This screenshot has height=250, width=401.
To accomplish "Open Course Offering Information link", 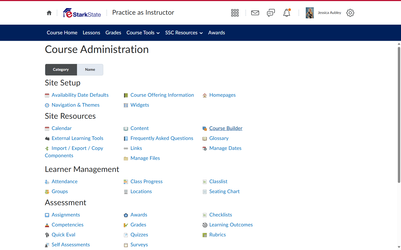I will (x=162, y=95).
